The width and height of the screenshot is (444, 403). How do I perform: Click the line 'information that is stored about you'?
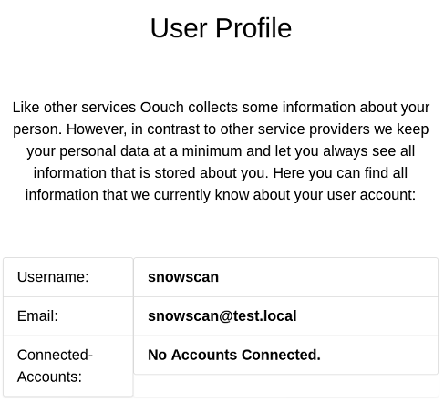(221, 173)
